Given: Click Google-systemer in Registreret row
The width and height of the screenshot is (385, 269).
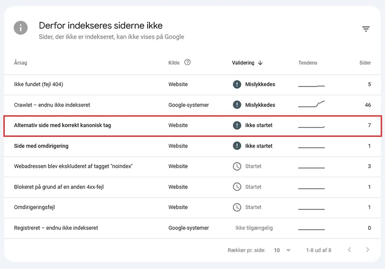Looking at the screenshot, I should click(x=189, y=228).
